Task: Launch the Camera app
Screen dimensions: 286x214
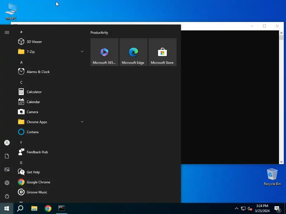Action: tap(51, 112)
